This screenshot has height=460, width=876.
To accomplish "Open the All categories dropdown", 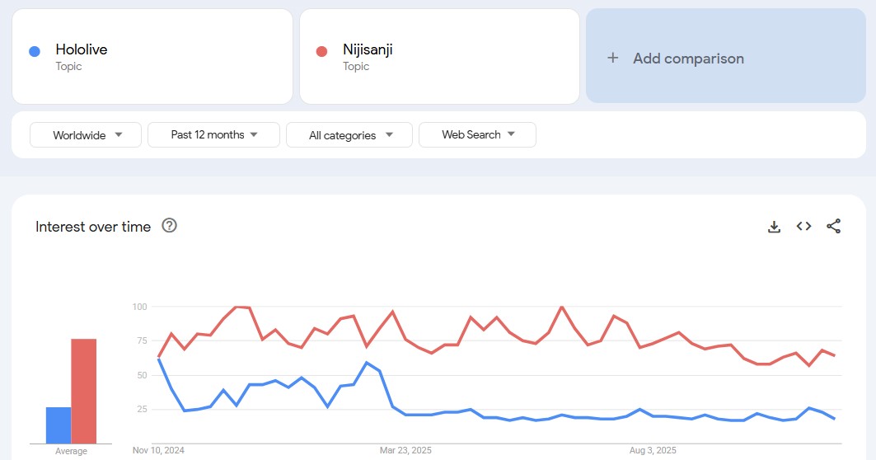I will pyautogui.click(x=349, y=135).
